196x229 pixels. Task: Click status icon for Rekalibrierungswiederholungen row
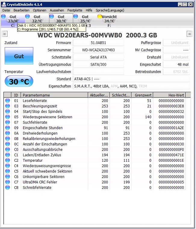pos(8,138)
